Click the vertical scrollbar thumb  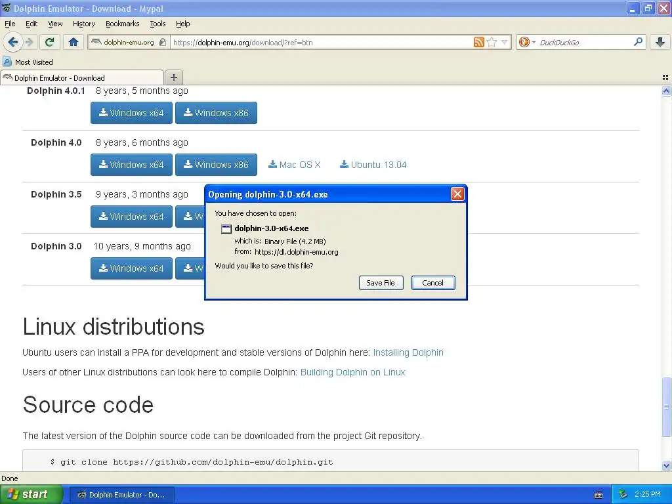[666, 407]
